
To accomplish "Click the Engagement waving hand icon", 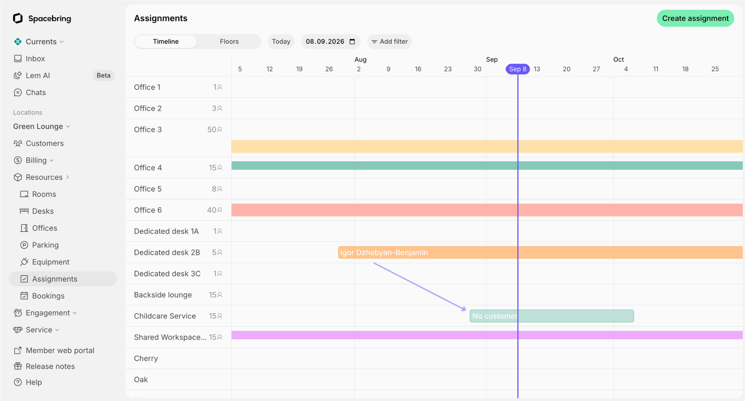I will (18, 313).
